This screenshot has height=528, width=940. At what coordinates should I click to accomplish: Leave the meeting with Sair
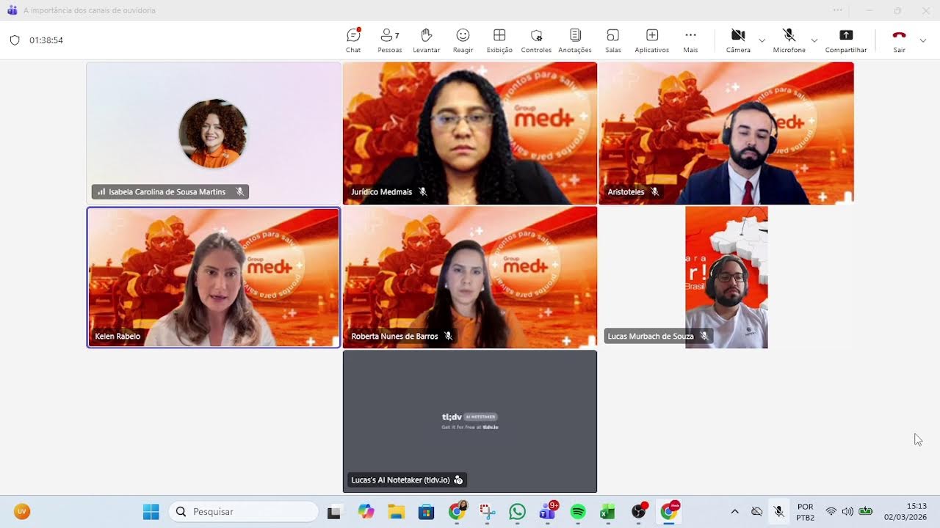[899, 40]
